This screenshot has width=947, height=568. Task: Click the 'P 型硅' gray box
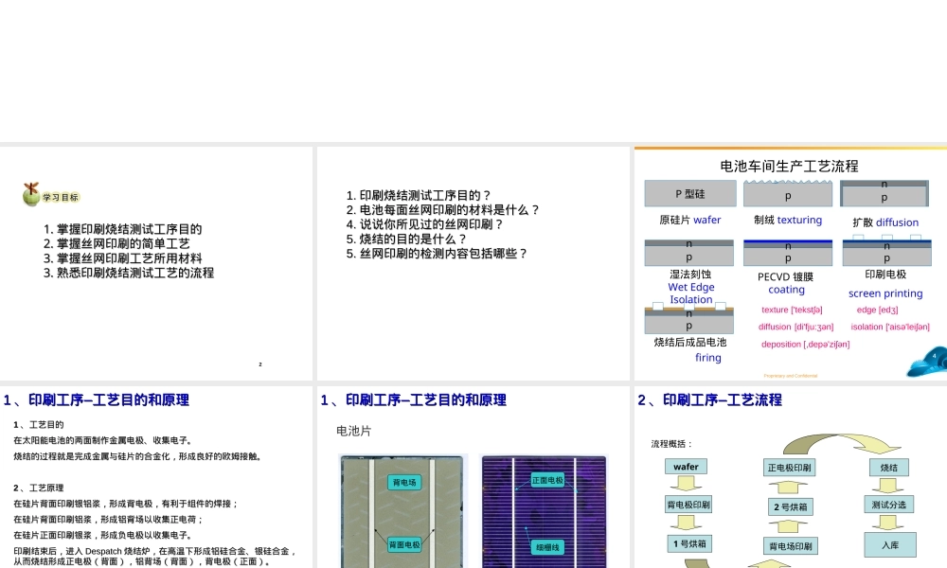[690, 194]
